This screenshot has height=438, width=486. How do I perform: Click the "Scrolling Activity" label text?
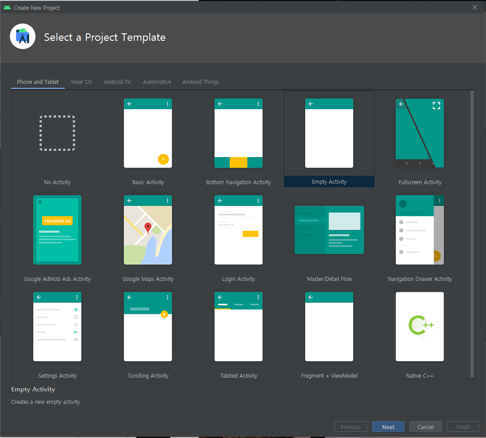tap(148, 375)
